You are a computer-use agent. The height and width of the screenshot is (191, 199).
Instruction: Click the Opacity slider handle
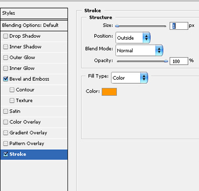point(166,61)
